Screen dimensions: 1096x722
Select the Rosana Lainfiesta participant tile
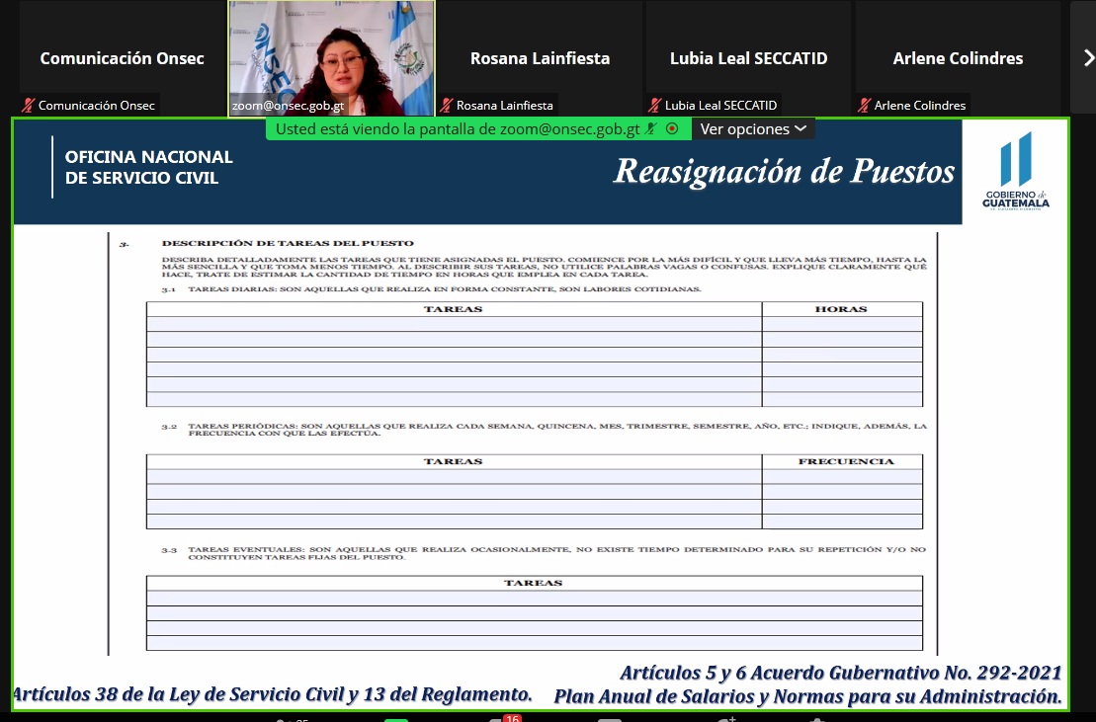click(540, 58)
